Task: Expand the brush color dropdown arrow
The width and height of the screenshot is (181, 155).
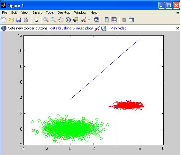Action: pos(89,20)
